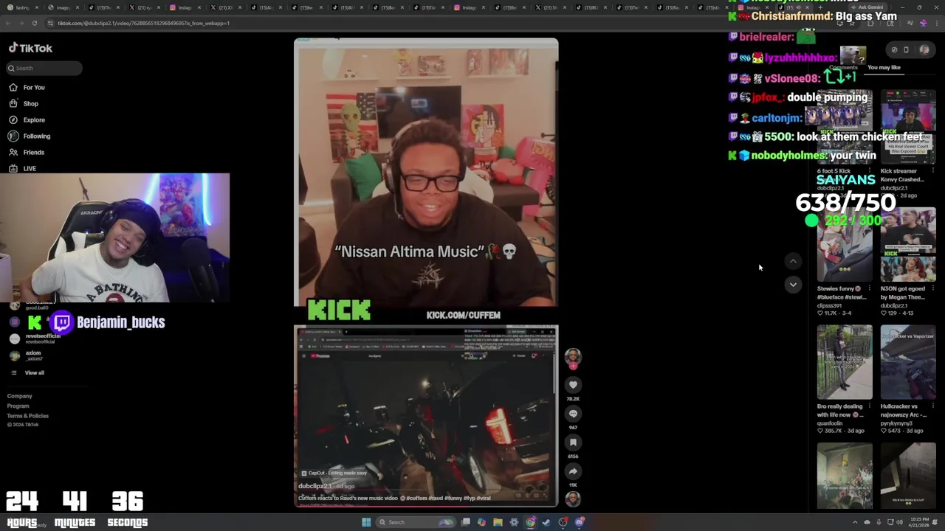Open the notifications bell in taskbar

pos(935,522)
